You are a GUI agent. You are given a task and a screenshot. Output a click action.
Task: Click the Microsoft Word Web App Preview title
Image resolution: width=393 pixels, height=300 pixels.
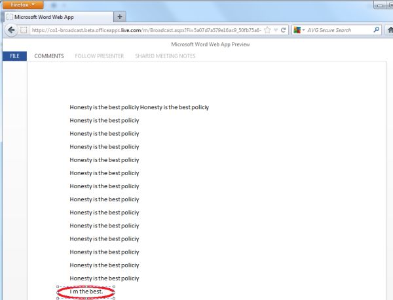coord(210,44)
